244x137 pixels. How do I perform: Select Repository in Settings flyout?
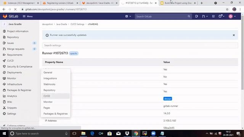pyautogui.click(x=56, y=90)
